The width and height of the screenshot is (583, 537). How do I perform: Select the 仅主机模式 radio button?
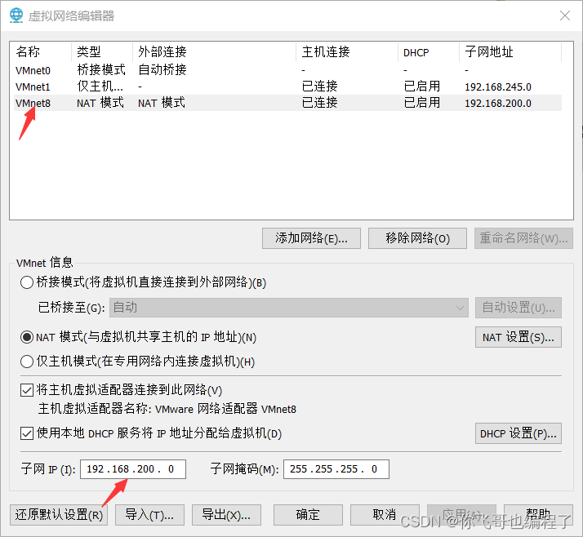click(x=27, y=362)
